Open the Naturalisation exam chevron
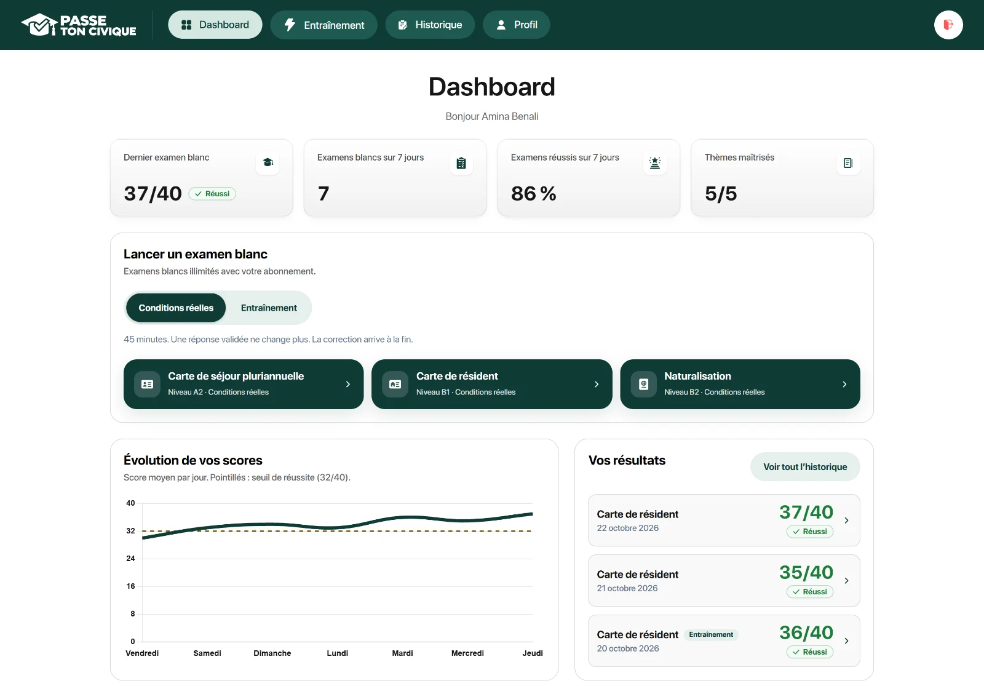The width and height of the screenshot is (984, 686). pos(844,384)
